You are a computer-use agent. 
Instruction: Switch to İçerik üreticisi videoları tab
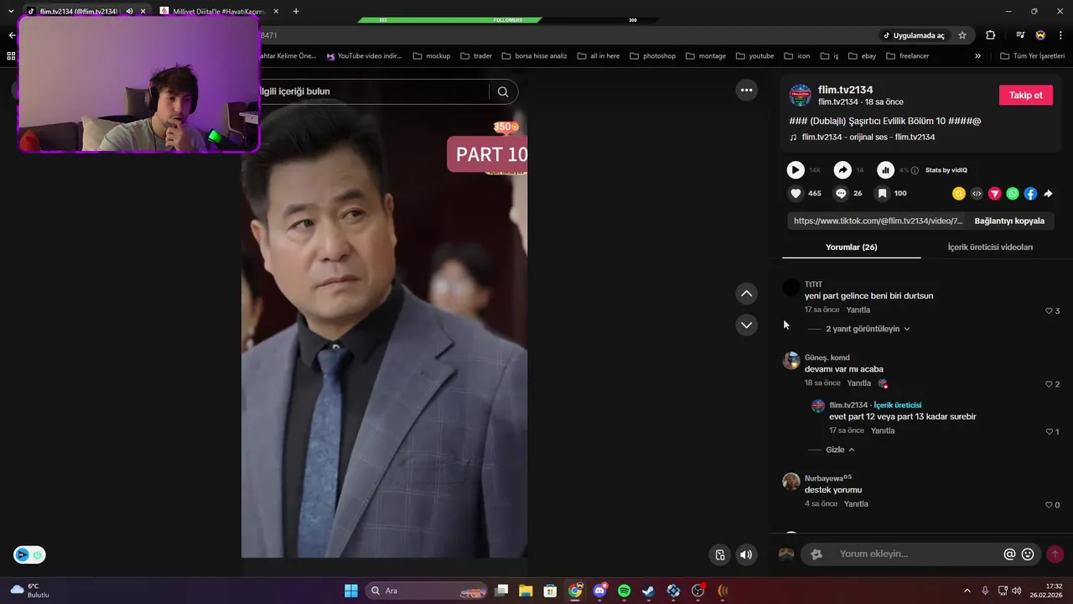[x=990, y=247]
